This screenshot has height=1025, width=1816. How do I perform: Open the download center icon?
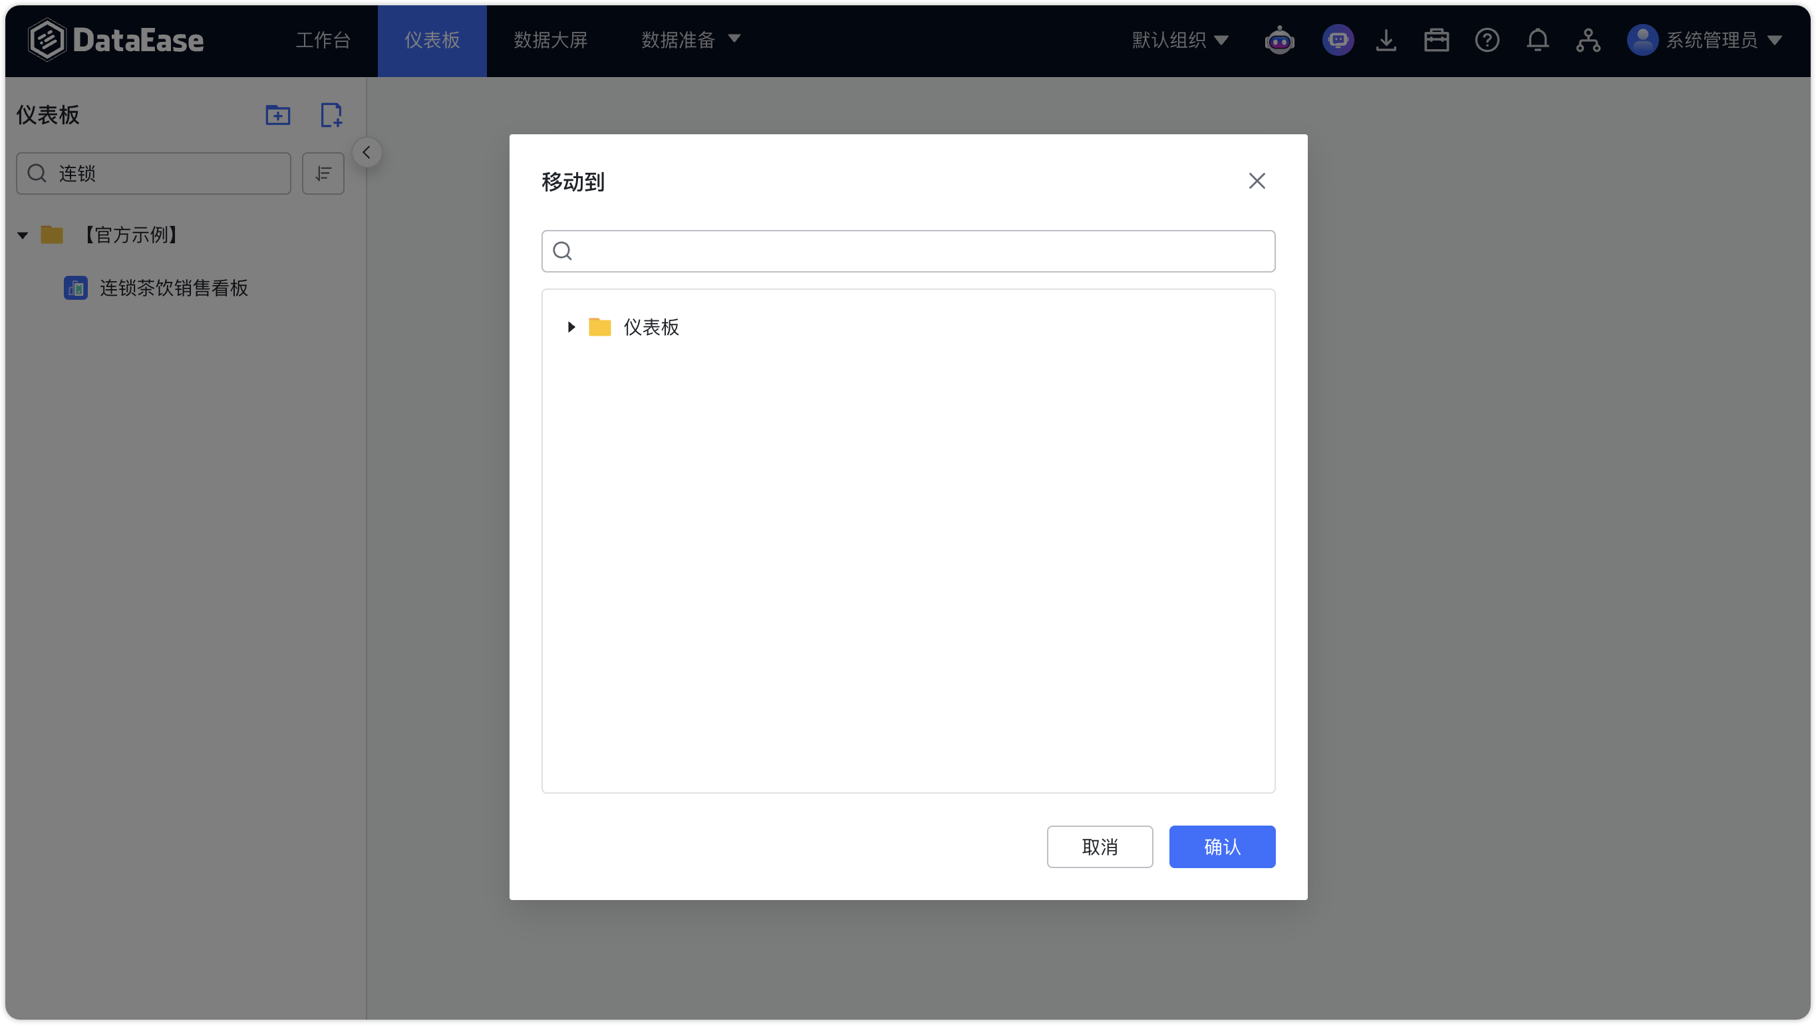point(1386,40)
